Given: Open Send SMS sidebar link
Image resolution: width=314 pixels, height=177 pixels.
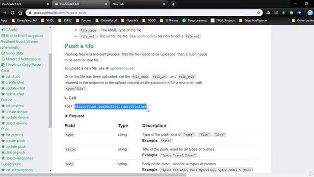Looking at the screenshot, I should click(x=12, y=53).
